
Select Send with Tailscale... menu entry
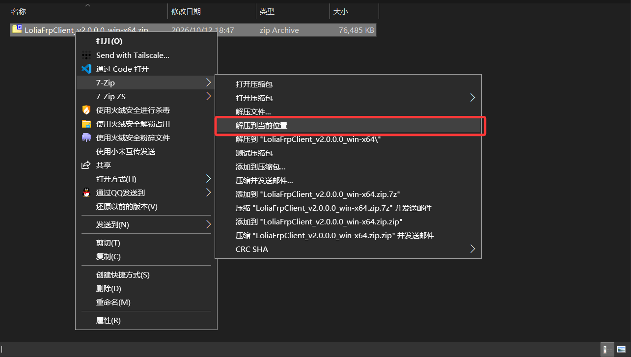coord(146,55)
